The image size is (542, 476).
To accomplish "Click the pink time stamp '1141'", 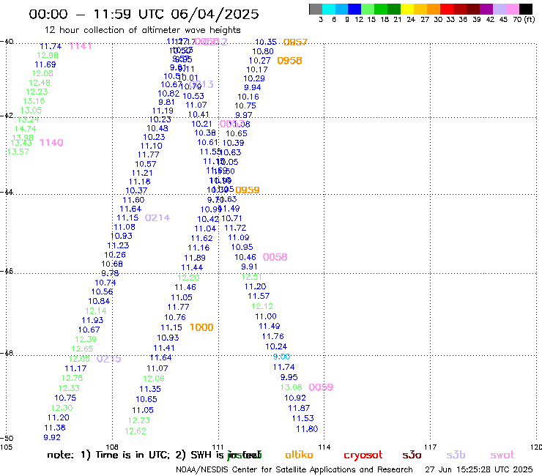I will [x=81, y=46].
